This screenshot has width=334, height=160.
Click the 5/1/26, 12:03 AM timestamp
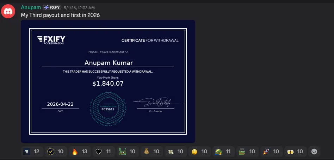coord(79,8)
